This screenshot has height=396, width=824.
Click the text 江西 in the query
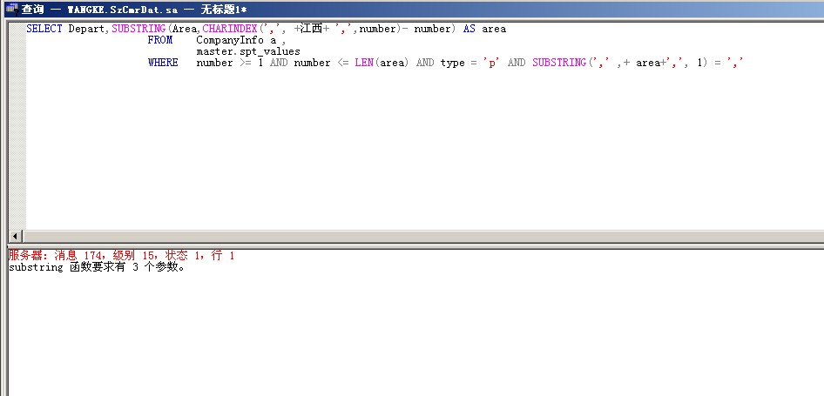tap(311, 29)
